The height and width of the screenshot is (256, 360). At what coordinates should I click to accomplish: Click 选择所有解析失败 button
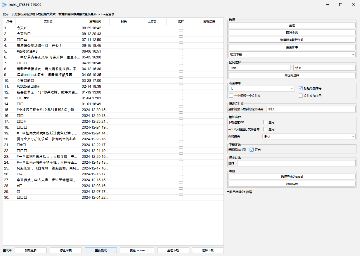point(292,40)
